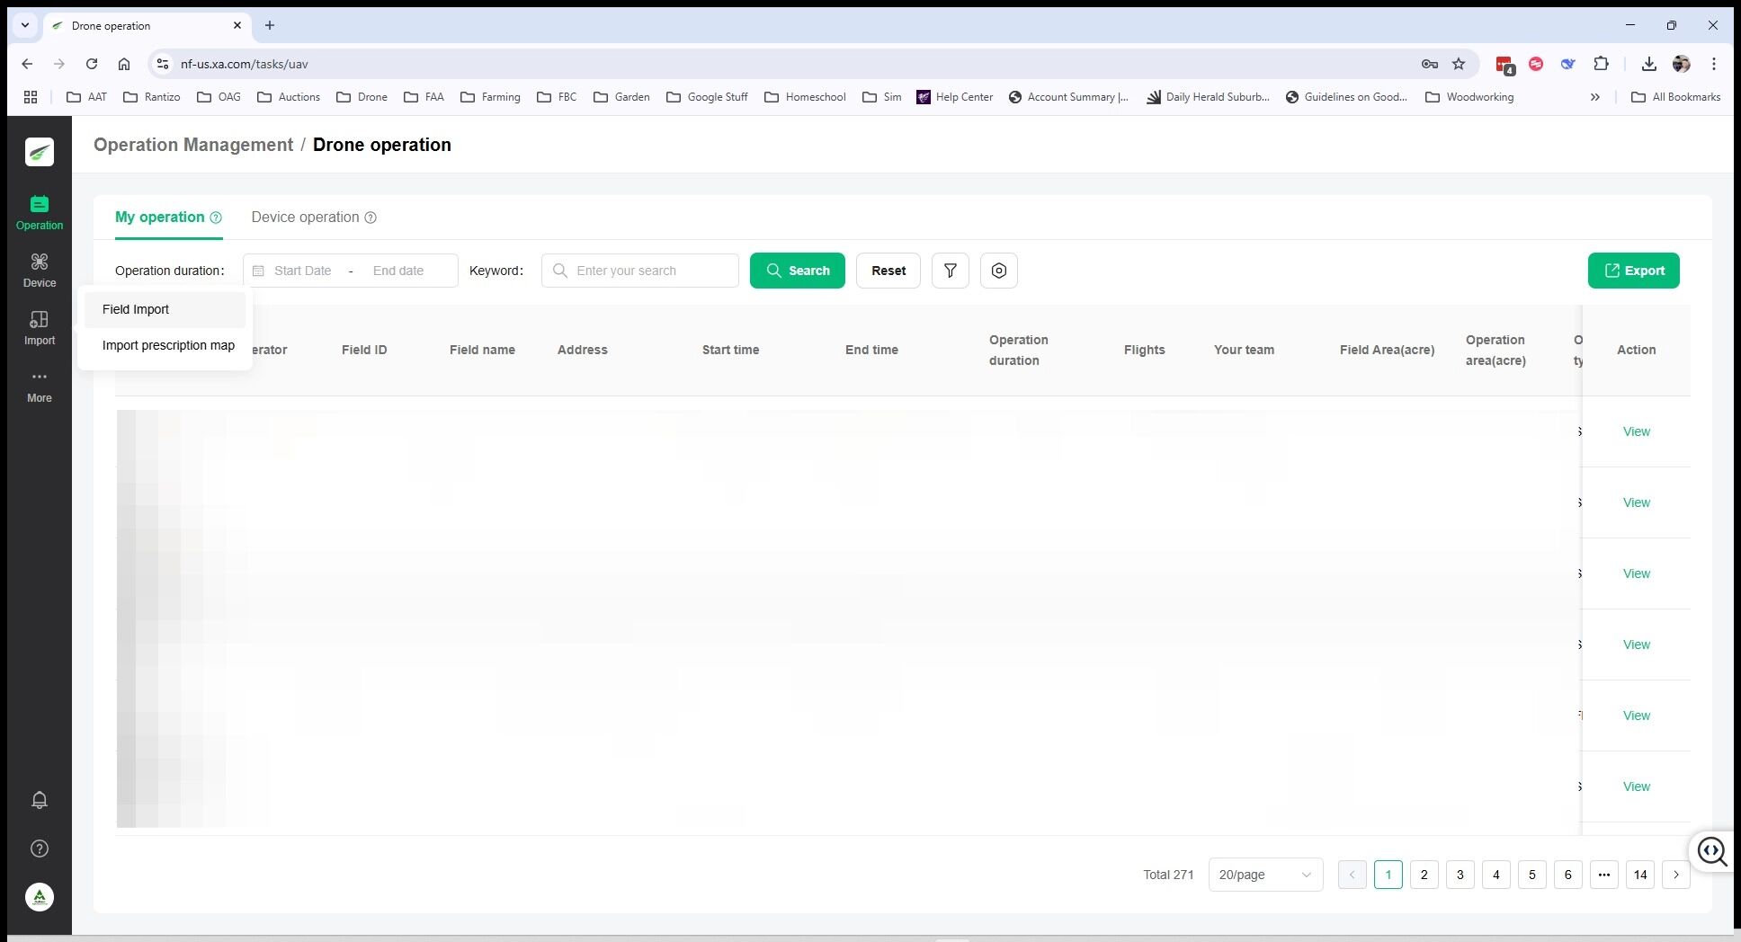
Task: Click the Field ID column header
Action: (x=364, y=350)
